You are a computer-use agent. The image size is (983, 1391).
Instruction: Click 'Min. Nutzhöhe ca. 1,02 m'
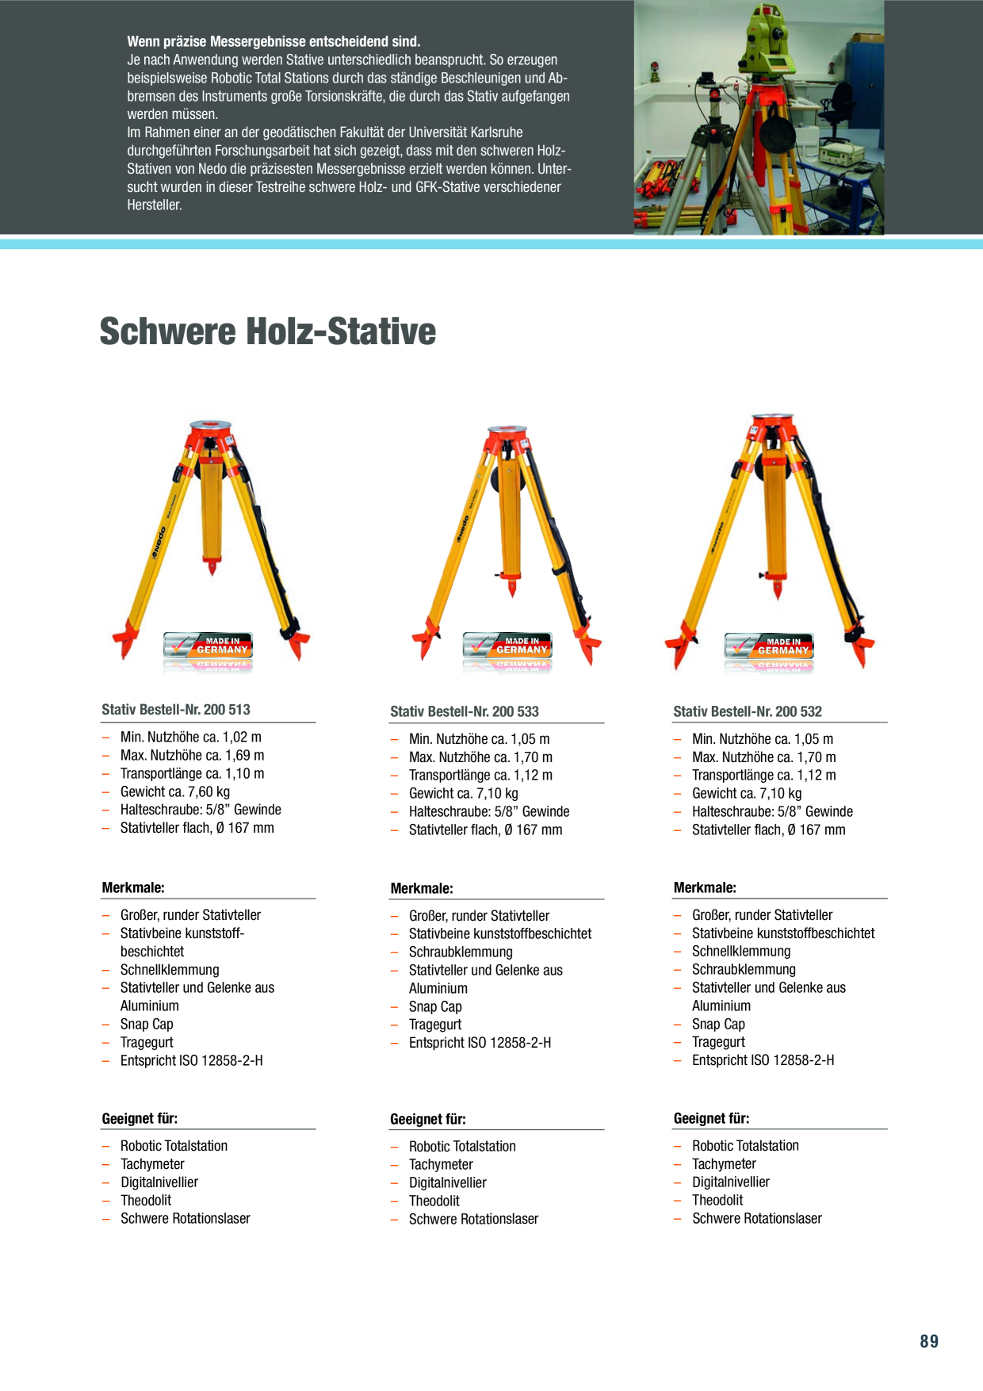(x=191, y=738)
